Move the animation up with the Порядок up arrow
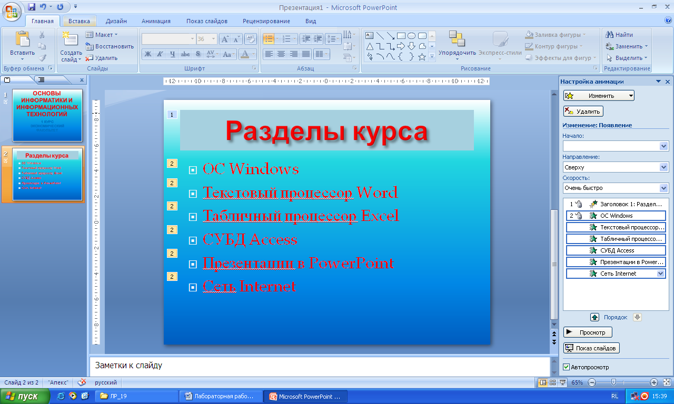674x404 pixels. click(x=594, y=317)
